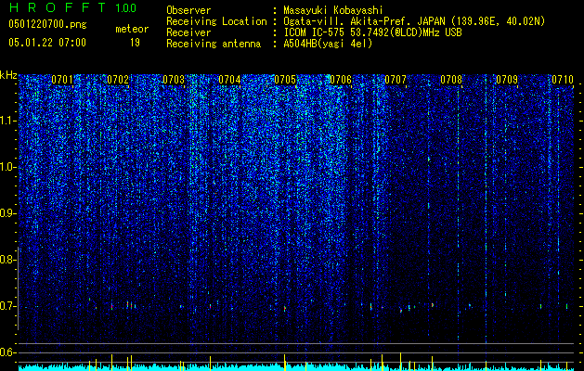Image resolution: width=584 pixels, height=371 pixels.
Task: Click the kHz axis unit label
Action: [8, 75]
